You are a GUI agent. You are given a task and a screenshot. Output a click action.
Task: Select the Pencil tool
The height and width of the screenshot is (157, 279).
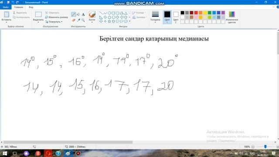[73, 14]
